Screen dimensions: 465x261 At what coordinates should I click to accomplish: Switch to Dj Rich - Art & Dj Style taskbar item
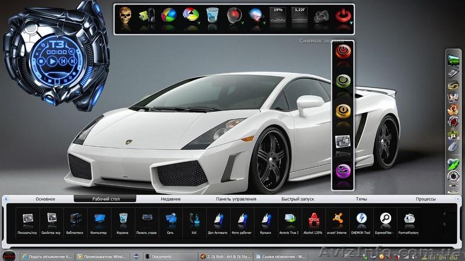point(226,256)
